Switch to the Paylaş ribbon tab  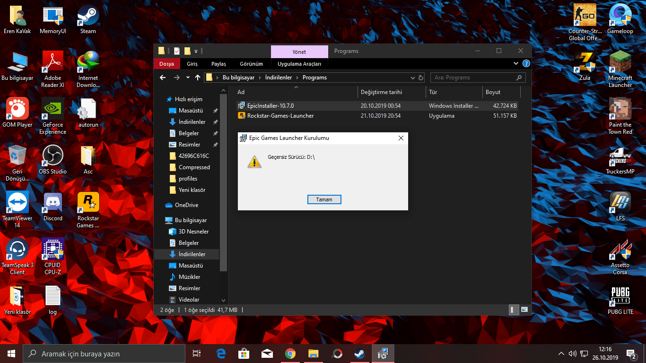point(218,64)
